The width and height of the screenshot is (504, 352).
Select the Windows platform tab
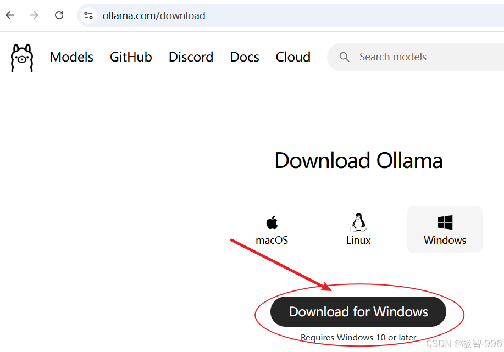445,230
